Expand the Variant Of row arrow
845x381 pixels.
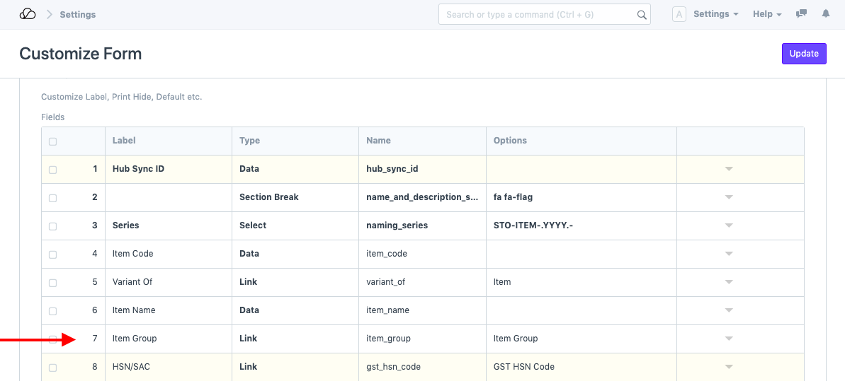[729, 283]
